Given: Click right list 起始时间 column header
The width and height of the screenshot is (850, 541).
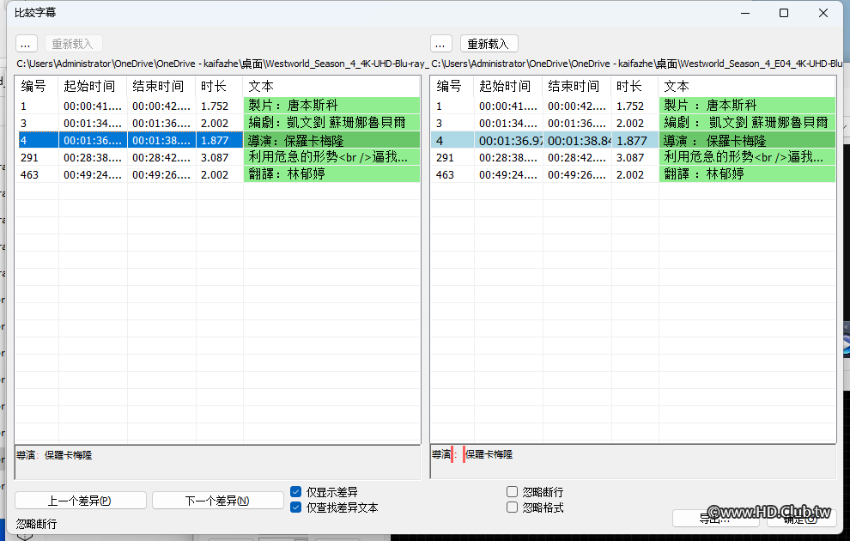Looking at the screenshot, I should coord(508,86).
